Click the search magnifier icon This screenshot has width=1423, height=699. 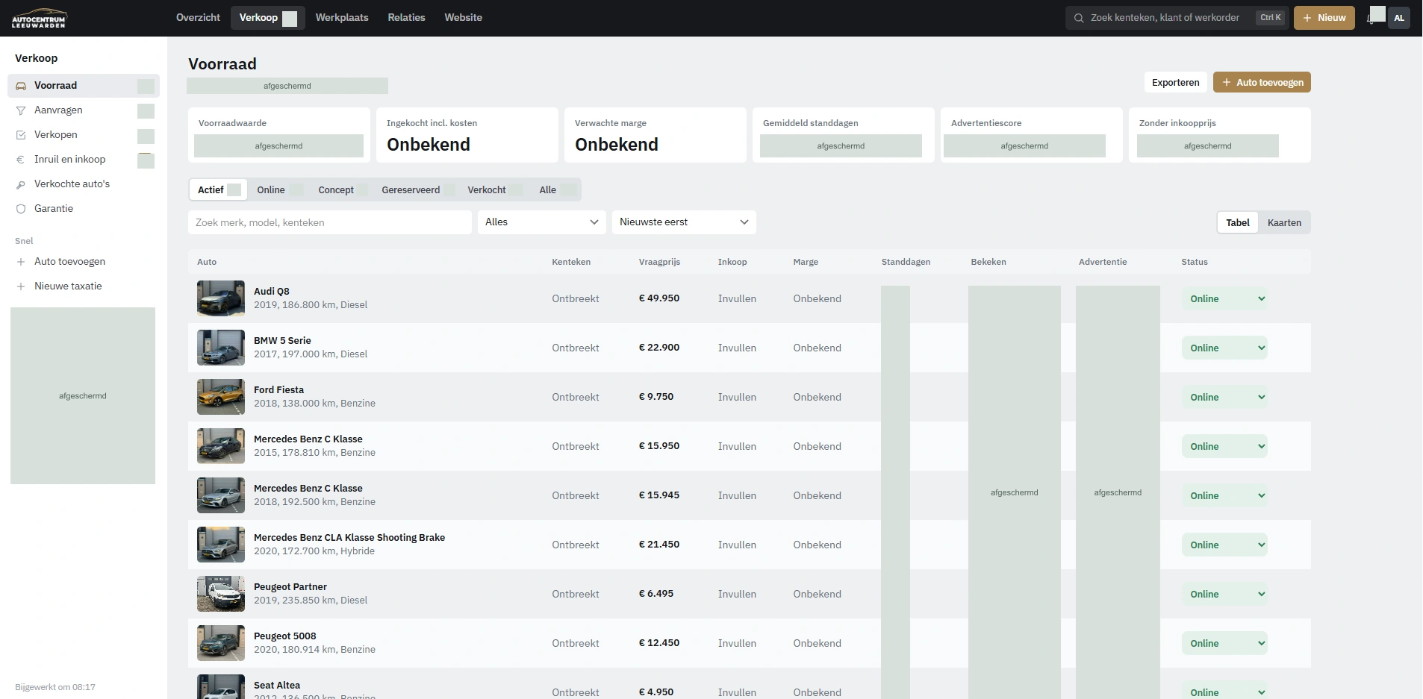(x=1079, y=18)
